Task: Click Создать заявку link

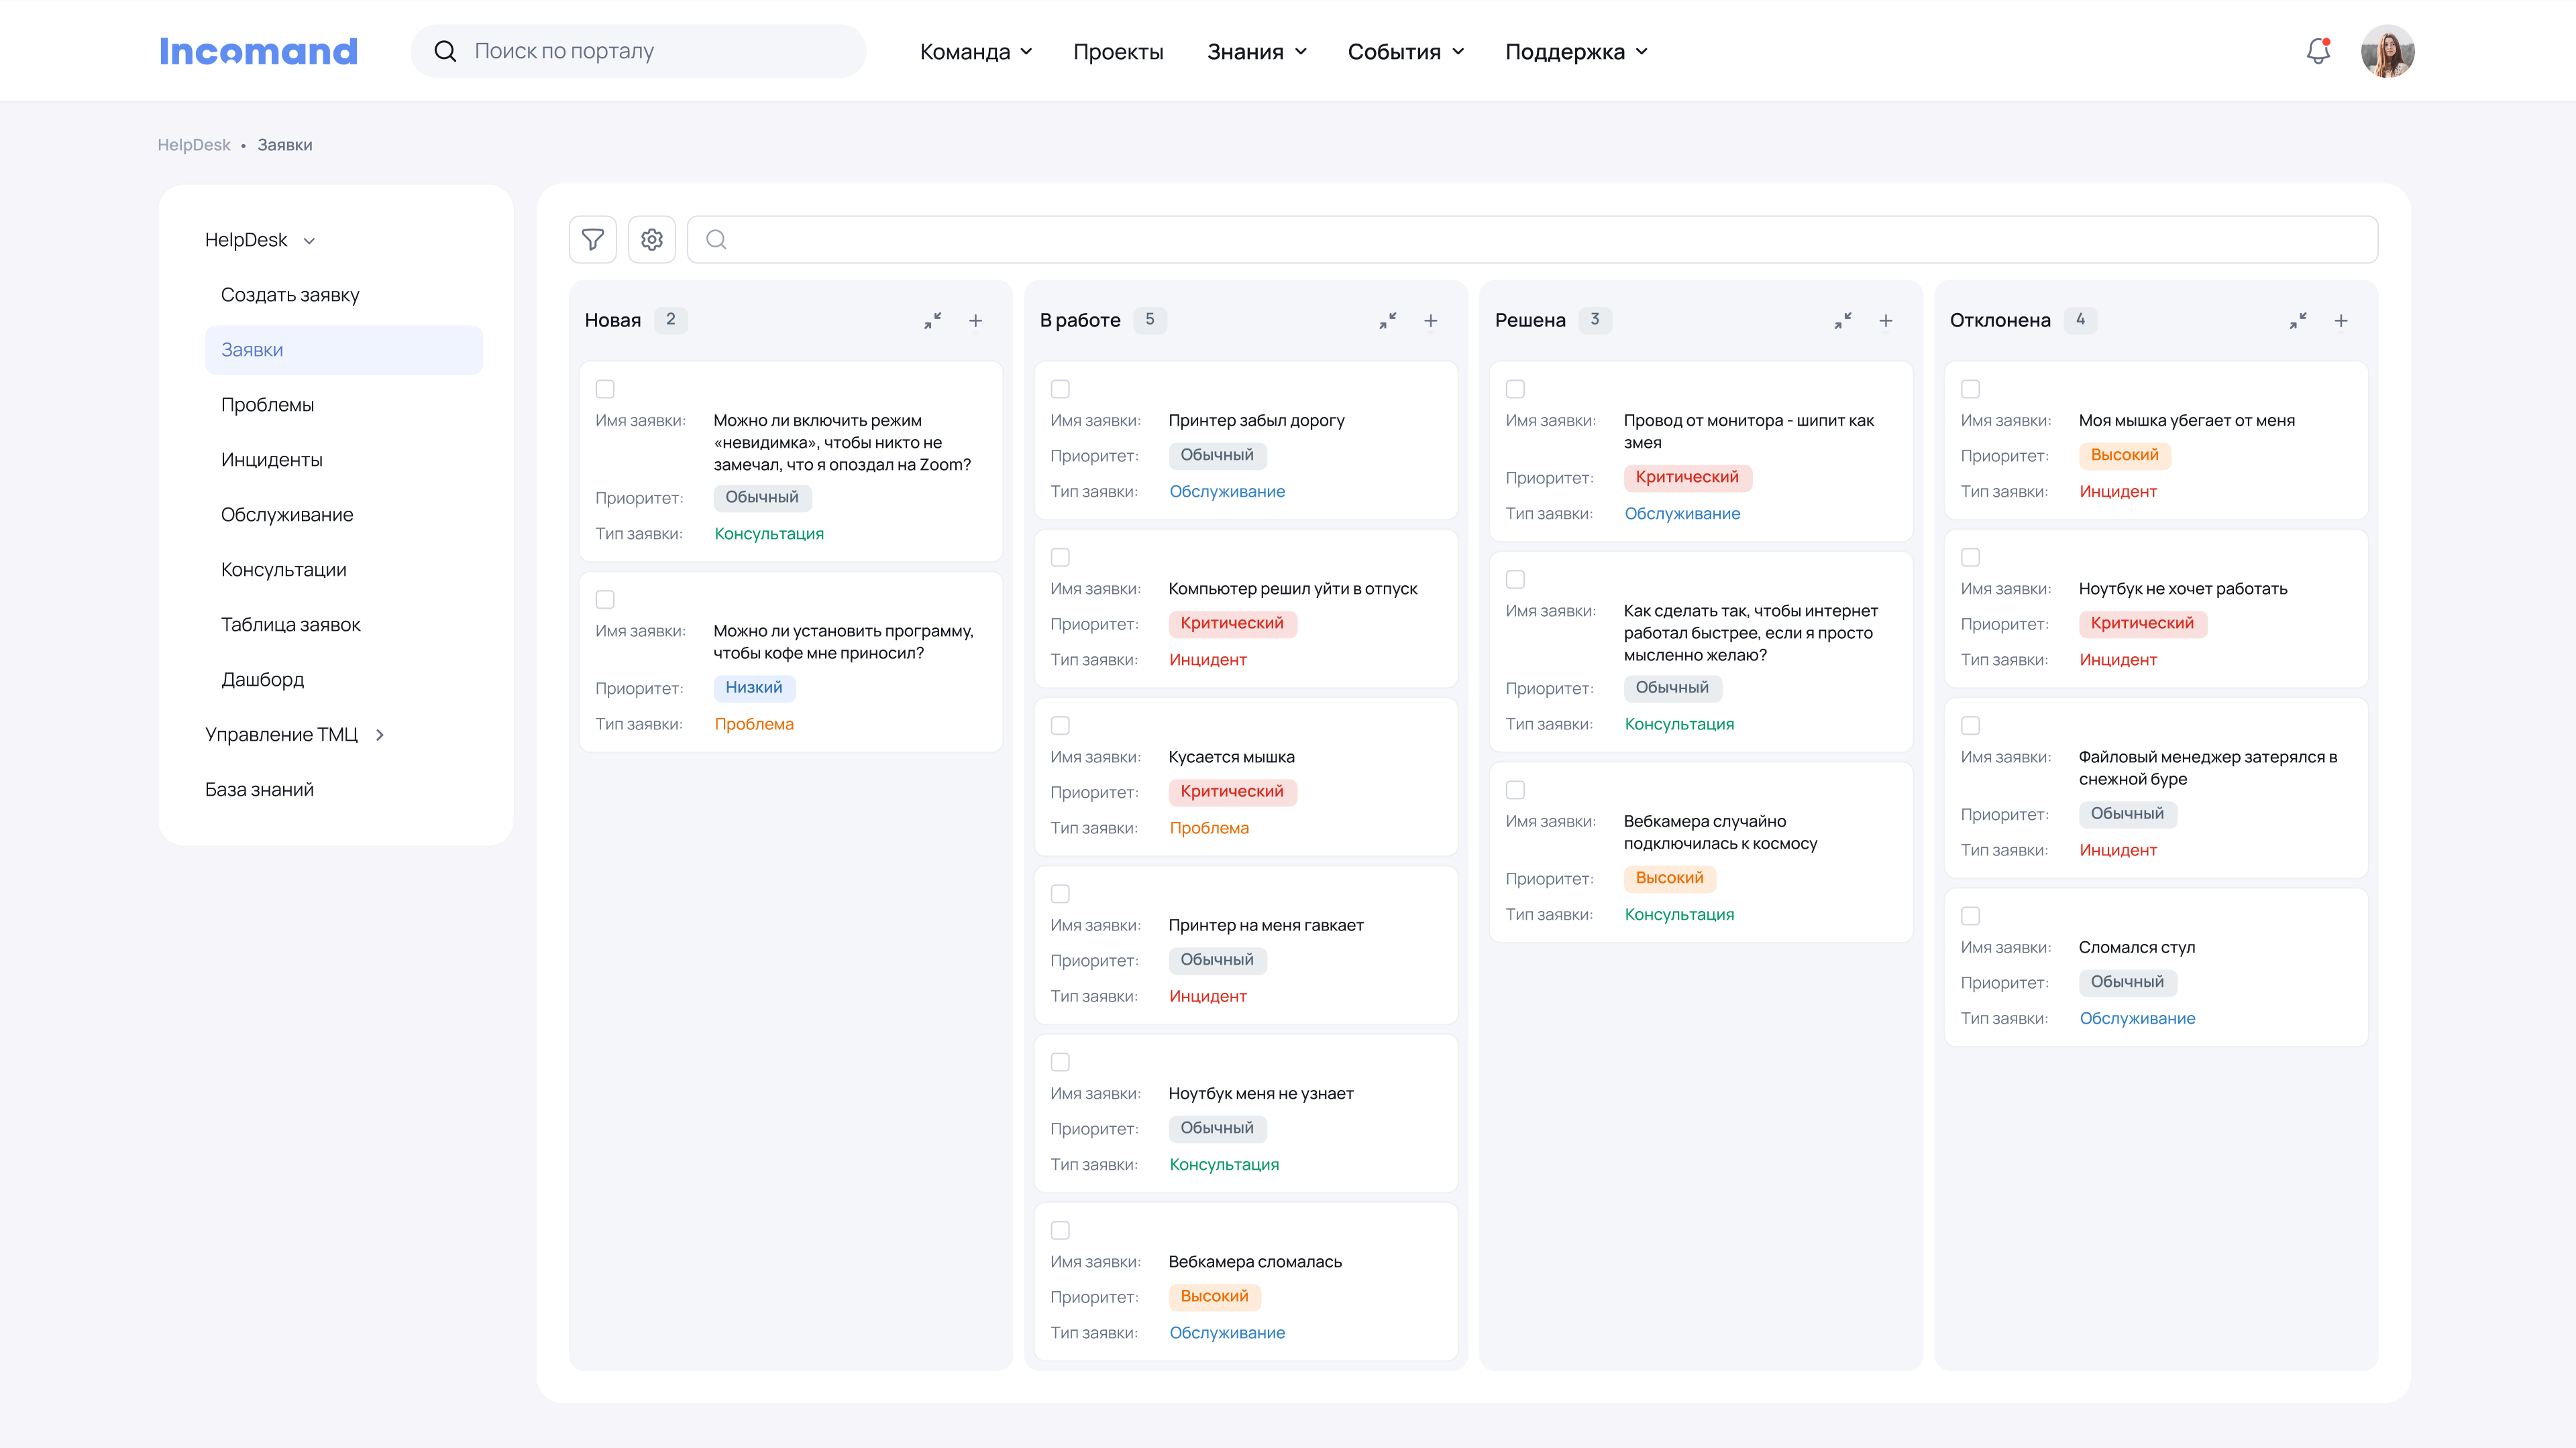Action: click(289, 295)
